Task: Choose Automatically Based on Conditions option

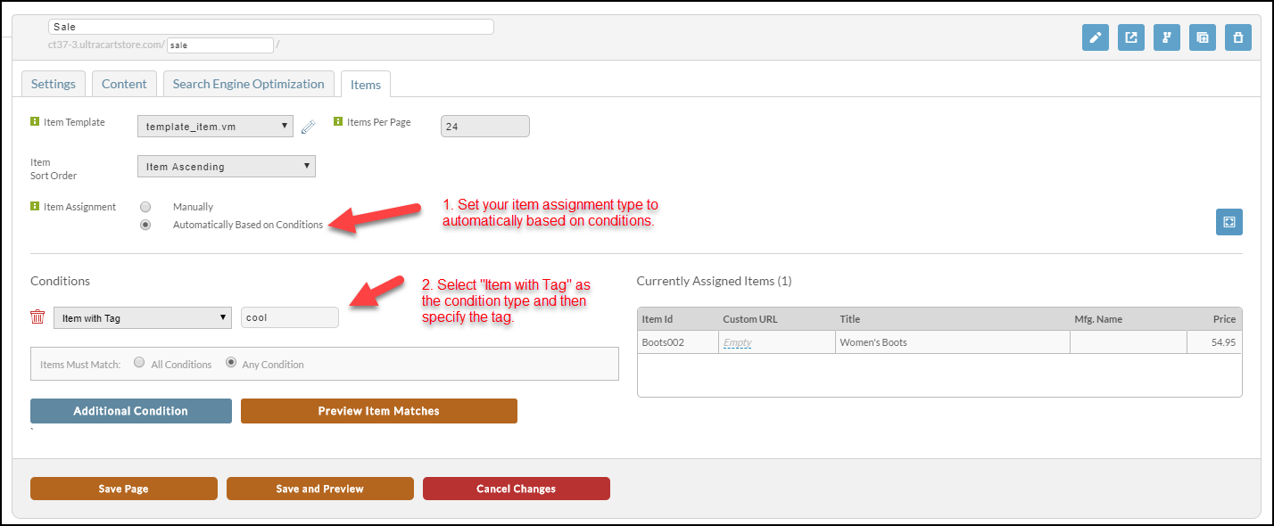Action: (145, 225)
